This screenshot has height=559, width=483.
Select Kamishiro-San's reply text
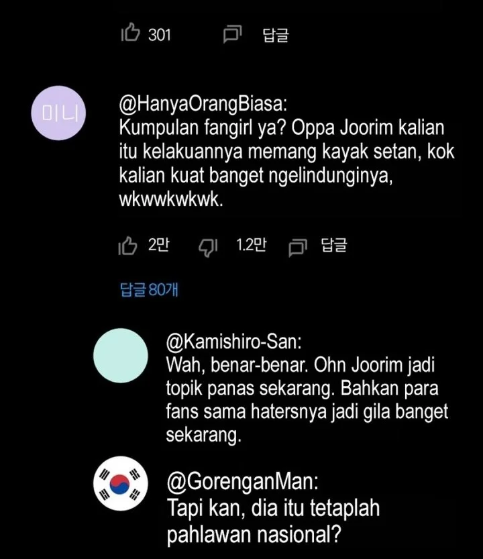[x=307, y=400]
